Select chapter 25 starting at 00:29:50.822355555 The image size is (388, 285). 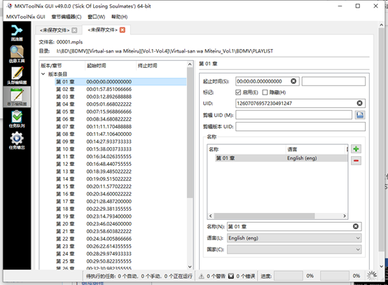120,261
